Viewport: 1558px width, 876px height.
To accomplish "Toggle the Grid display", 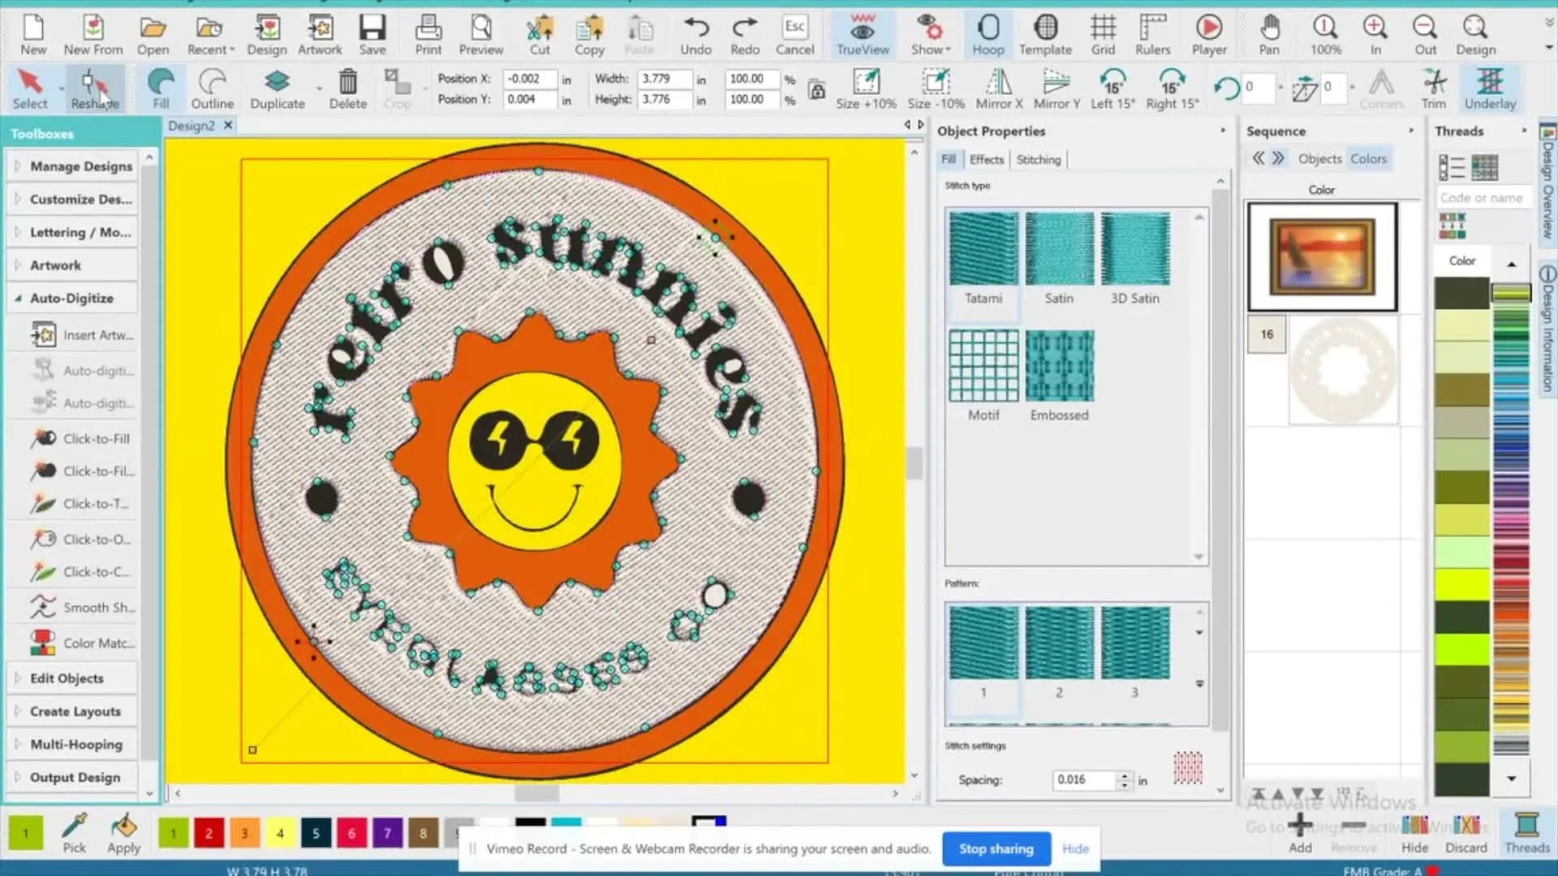I will [1103, 34].
